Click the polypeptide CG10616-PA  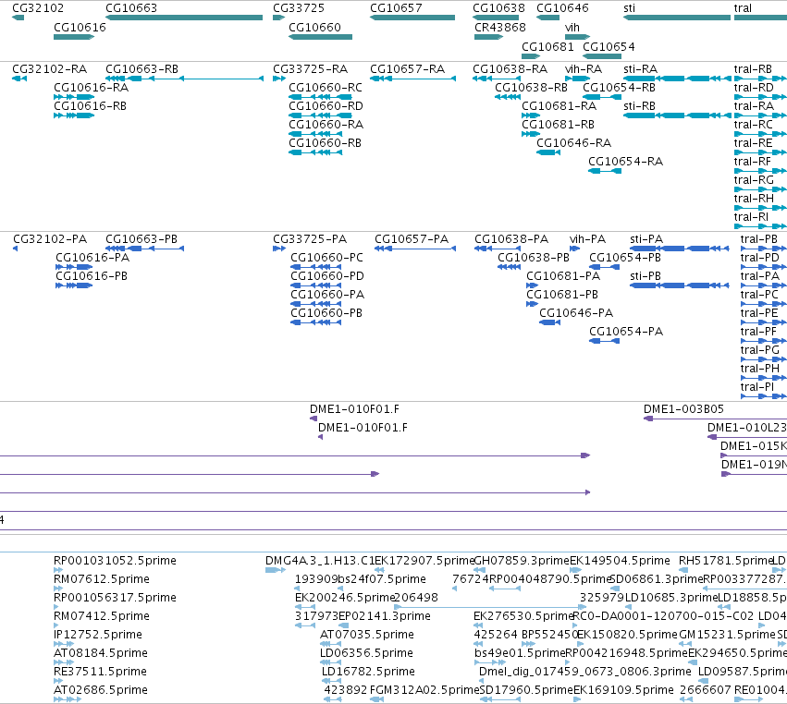74,267
